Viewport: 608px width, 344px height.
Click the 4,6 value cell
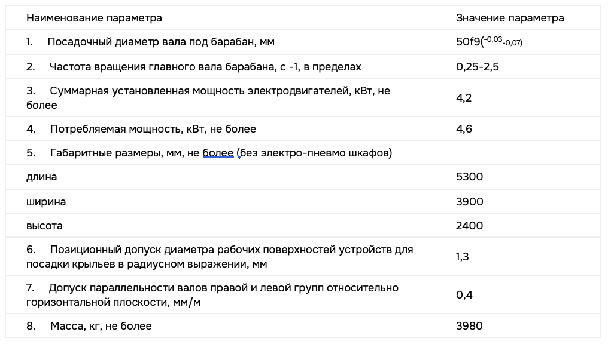coord(464,128)
